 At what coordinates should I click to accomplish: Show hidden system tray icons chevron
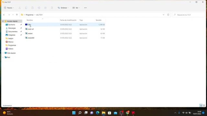175,113
